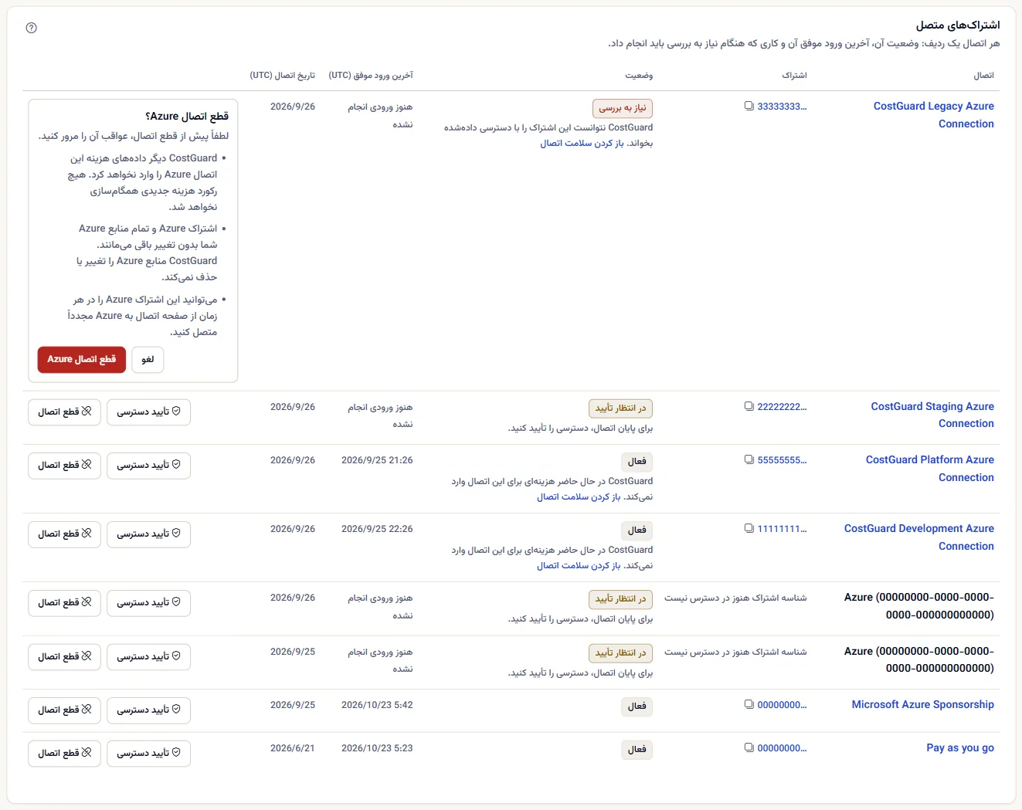Image resolution: width=1022 pixels, height=810 pixels.
Task: Click the connection date "2026/6/21"
Action: (293, 748)
